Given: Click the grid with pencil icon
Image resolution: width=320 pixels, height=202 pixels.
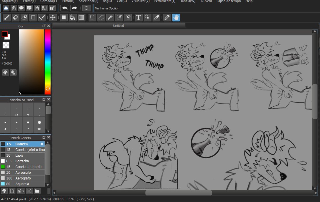Looking at the screenshot, I should (52, 8).
